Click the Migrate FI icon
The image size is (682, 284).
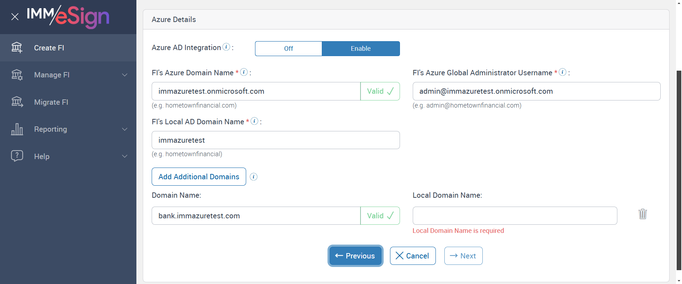pyautogui.click(x=17, y=102)
